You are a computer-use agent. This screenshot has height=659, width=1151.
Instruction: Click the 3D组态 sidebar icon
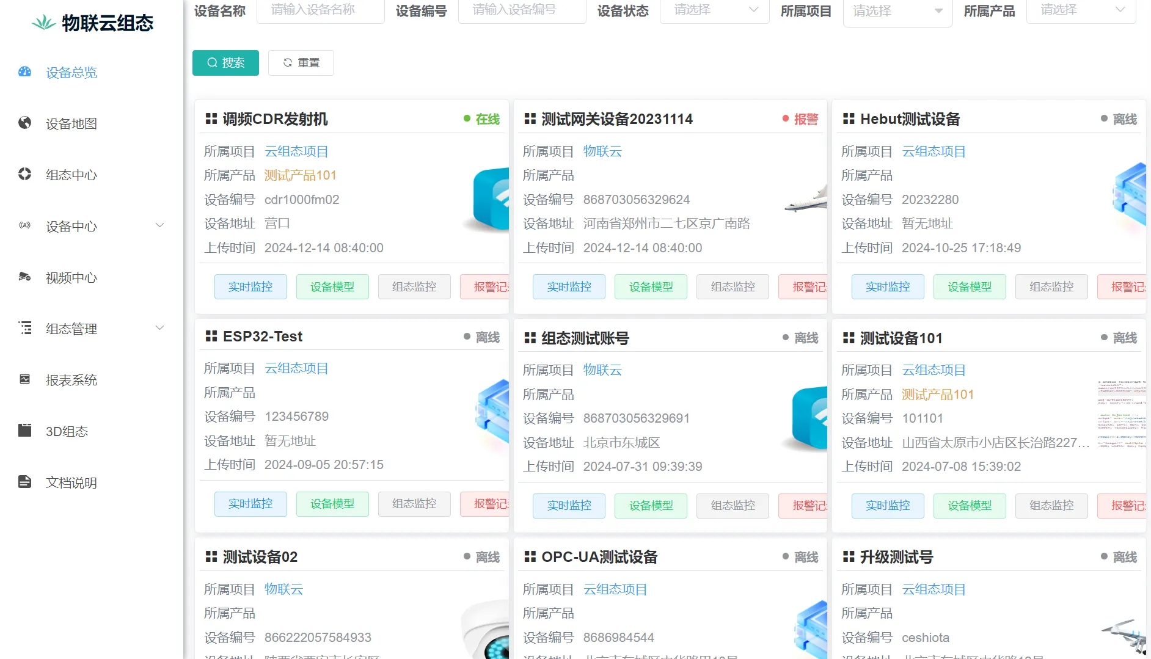pos(24,431)
